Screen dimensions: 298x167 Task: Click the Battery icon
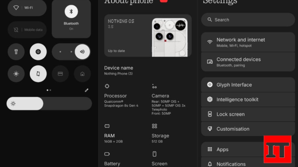click(107, 154)
